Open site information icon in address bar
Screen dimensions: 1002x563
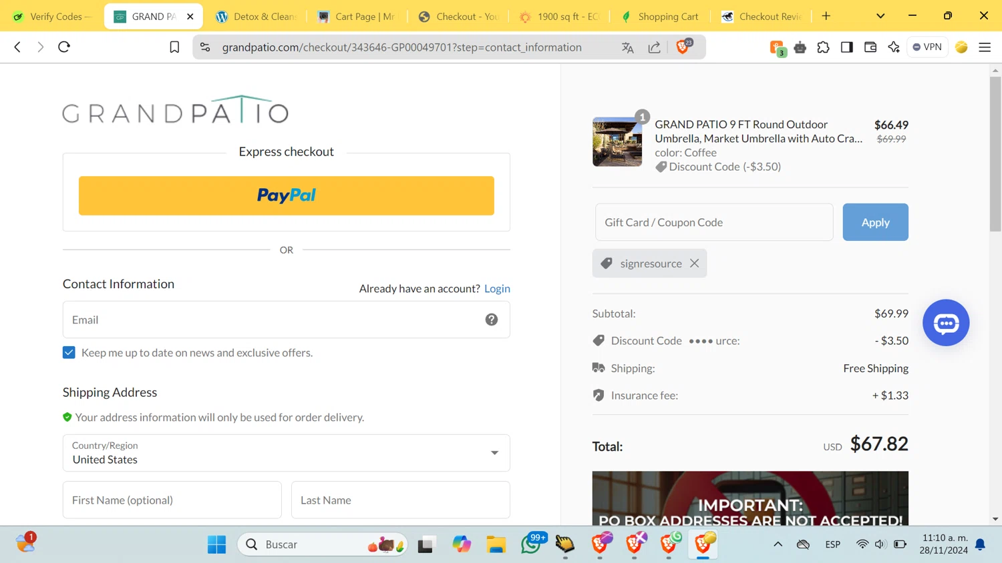205,47
